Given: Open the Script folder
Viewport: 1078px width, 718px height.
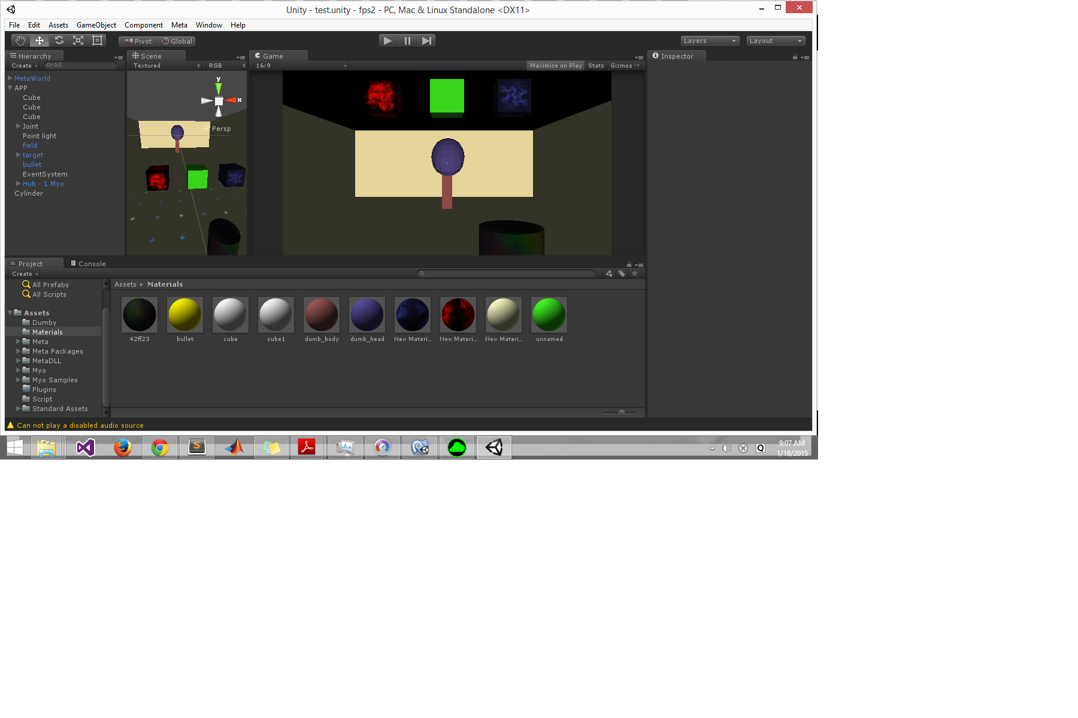Looking at the screenshot, I should pyautogui.click(x=42, y=399).
